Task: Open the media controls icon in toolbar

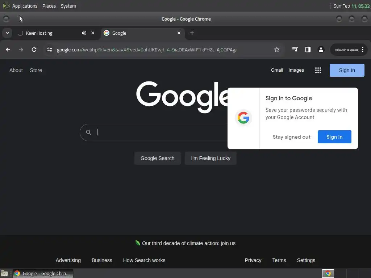Action: [x=295, y=49]
